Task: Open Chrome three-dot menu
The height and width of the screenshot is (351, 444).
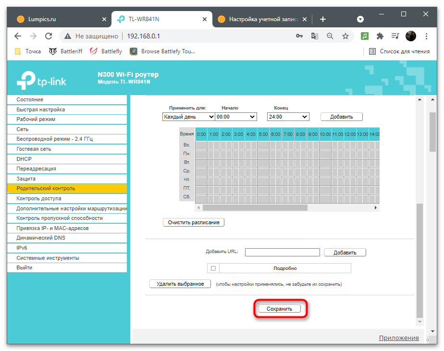Action: tap(426, 36)
